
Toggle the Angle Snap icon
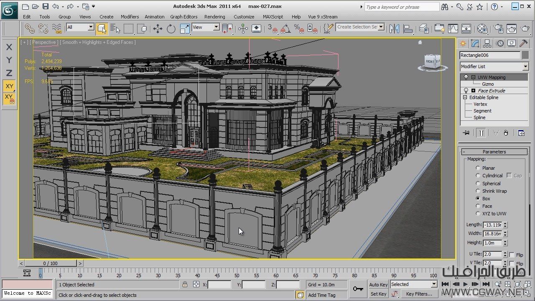pos(285,28)
